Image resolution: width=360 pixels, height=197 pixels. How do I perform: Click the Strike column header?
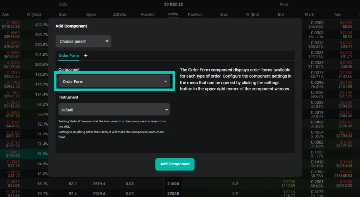click(173, 14)
